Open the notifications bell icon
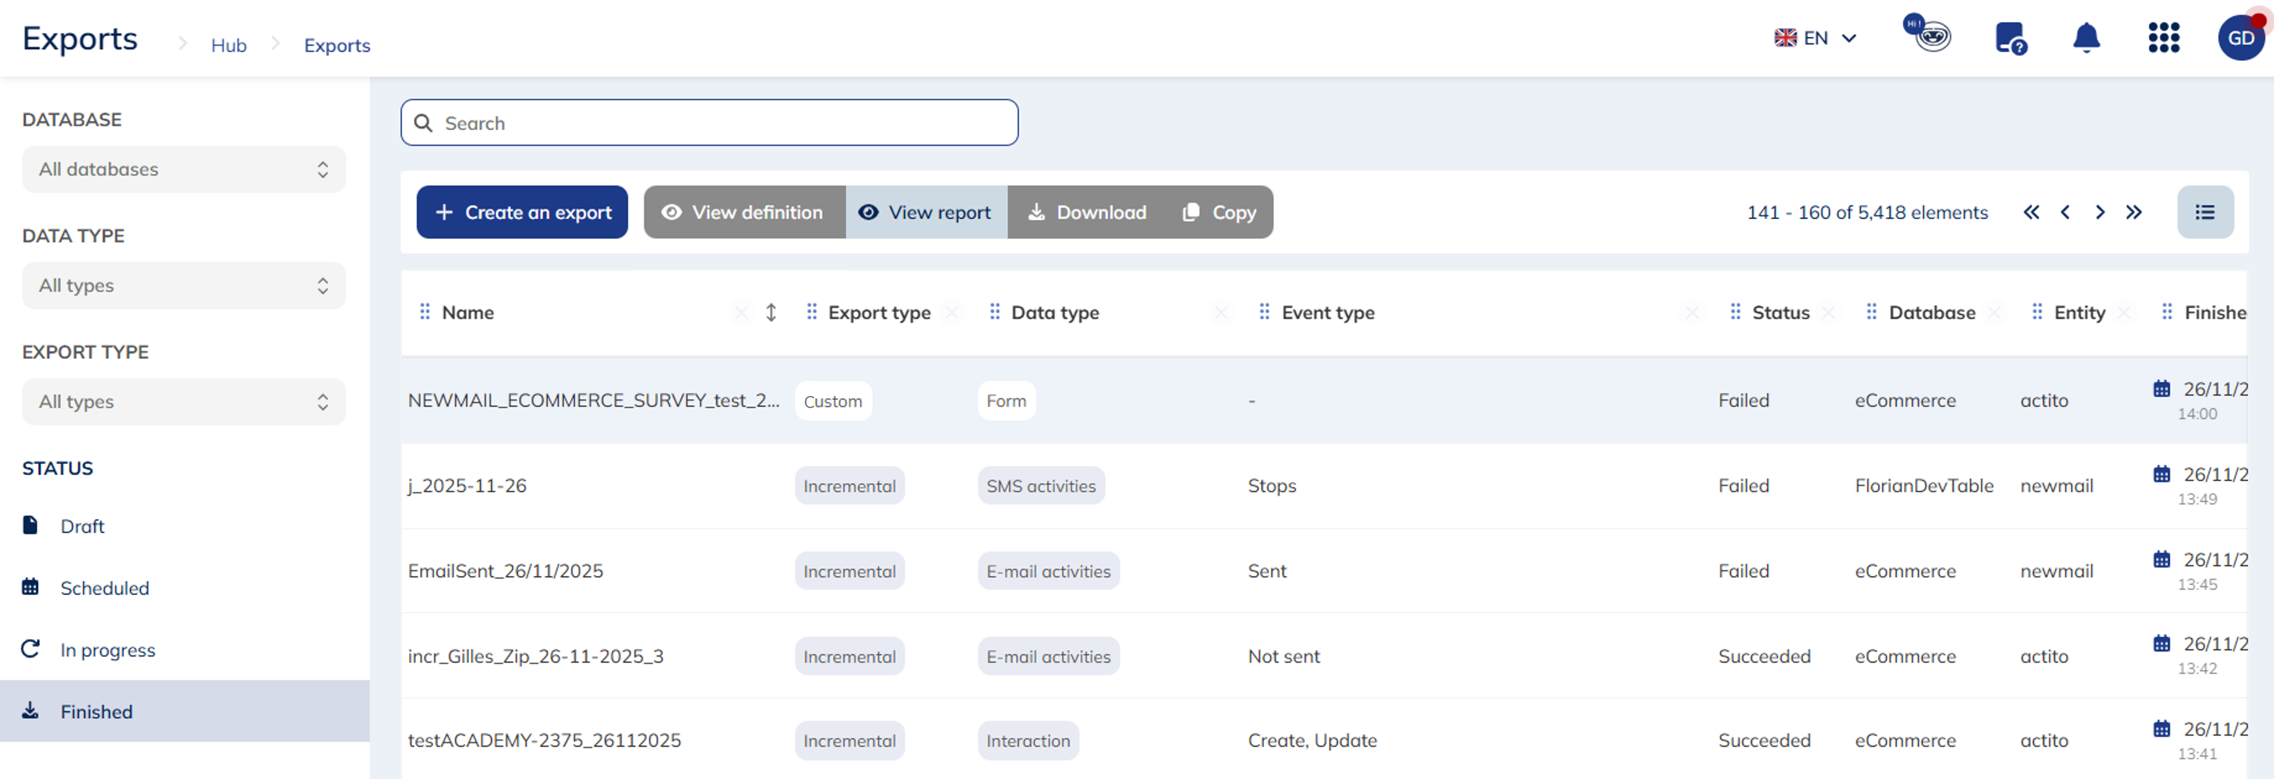Image resolution: width=2274 pixels, height=779 pixels. click(2086, 38)
